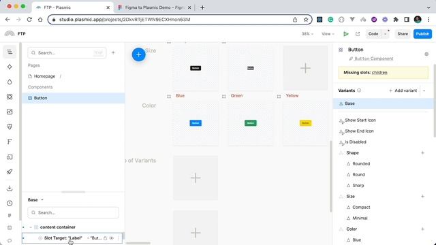Open the version history clock icon
Viewport: 436px width, 245px height.
10,203
